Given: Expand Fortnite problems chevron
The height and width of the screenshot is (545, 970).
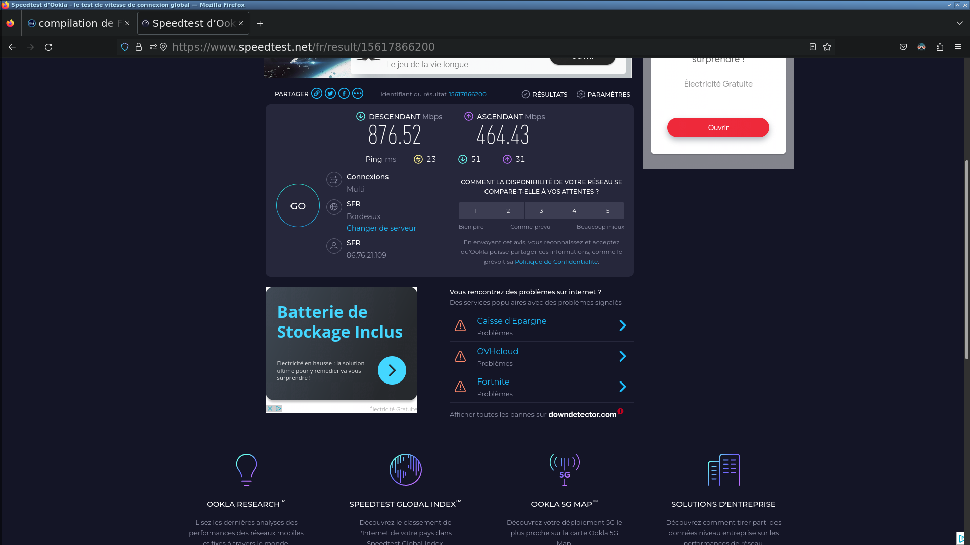Looking at the screenshot, I should (623, 387).
